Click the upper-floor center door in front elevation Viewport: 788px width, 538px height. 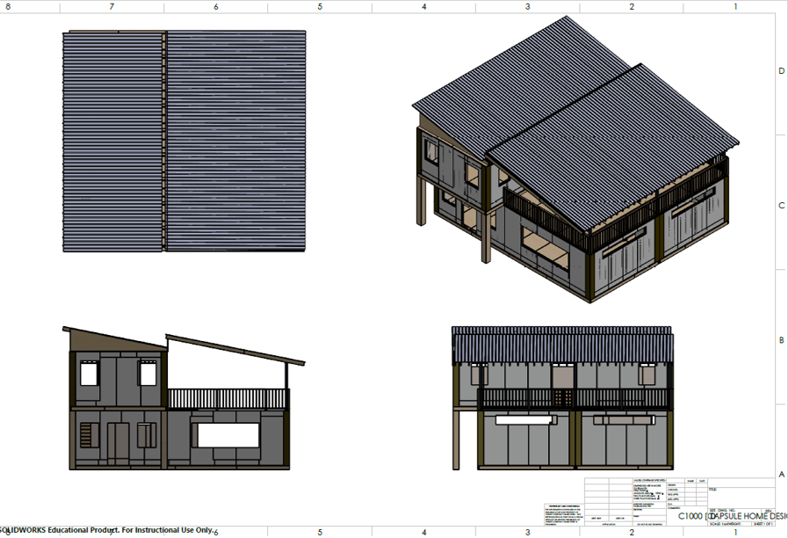(x=561, y=379)
